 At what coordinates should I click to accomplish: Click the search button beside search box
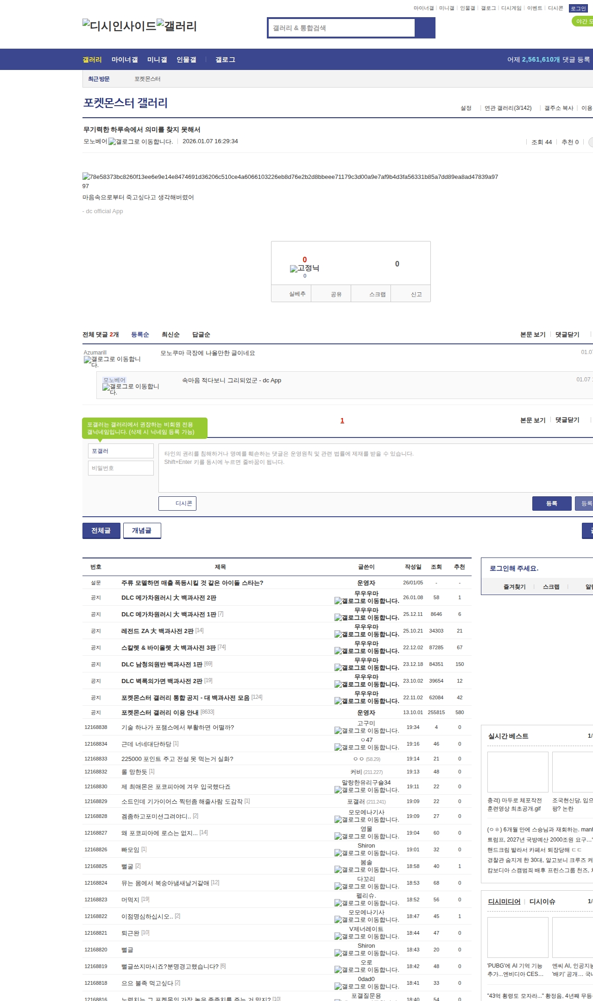425,28
